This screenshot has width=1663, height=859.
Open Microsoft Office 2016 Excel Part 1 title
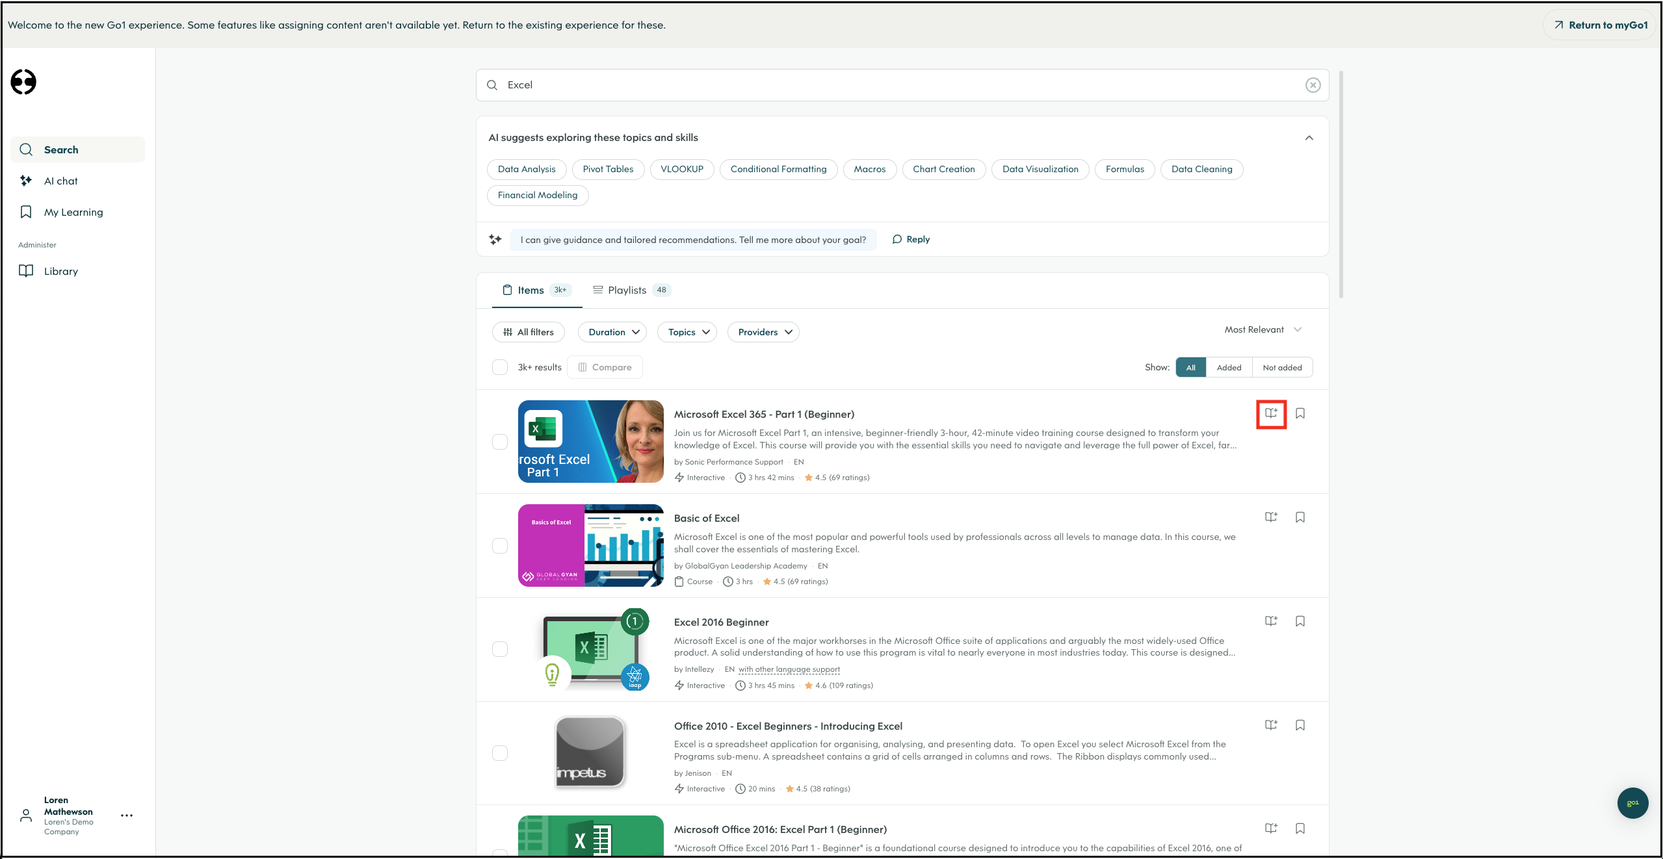(x=780, y=830)
